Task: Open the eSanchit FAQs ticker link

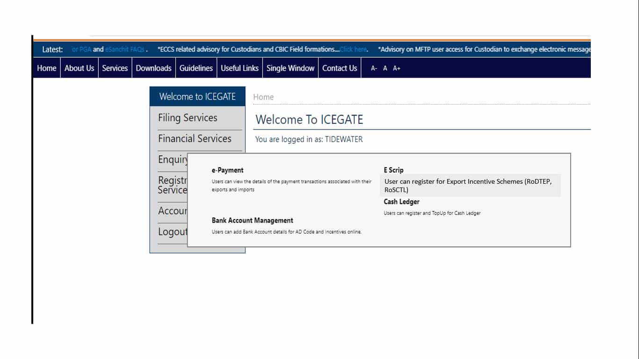Action: point(125,50)
